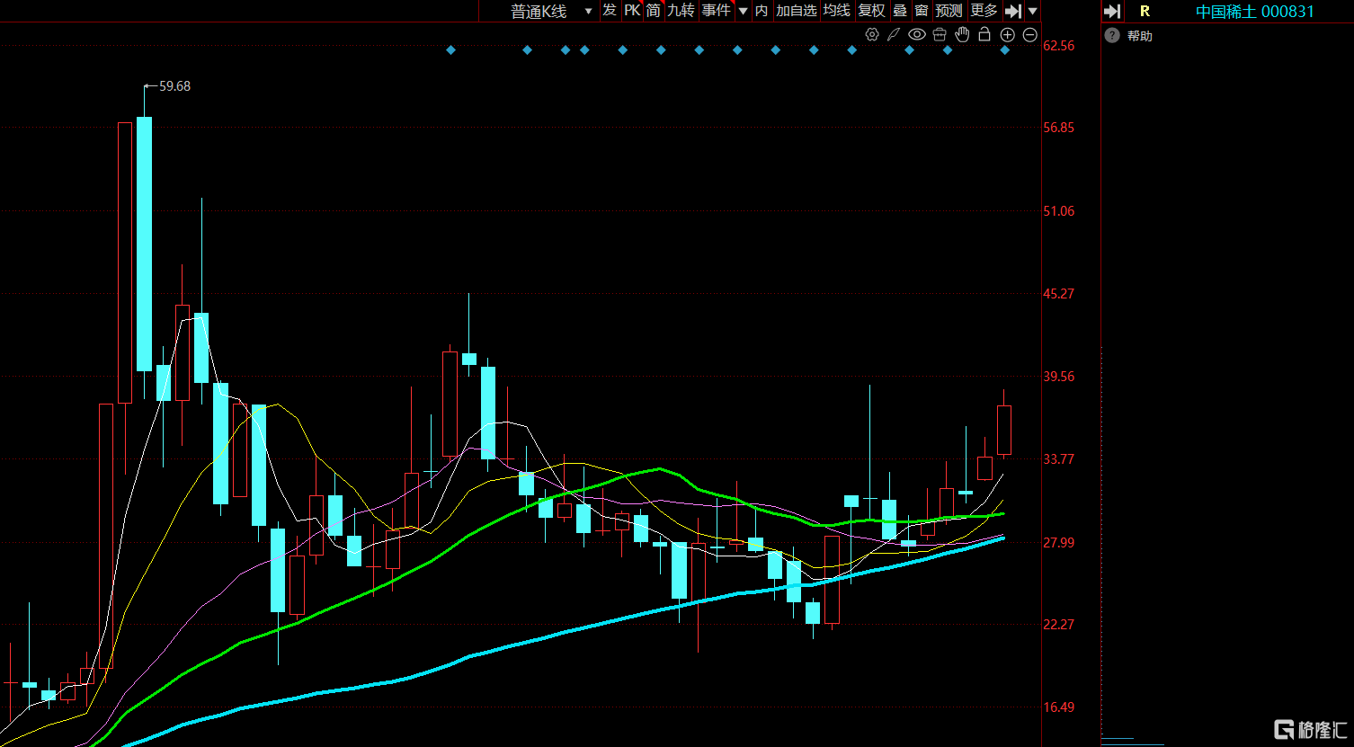Click the yellow R badge
The height and width of the screenshot is (747, 1354).
pos(1145,12)
